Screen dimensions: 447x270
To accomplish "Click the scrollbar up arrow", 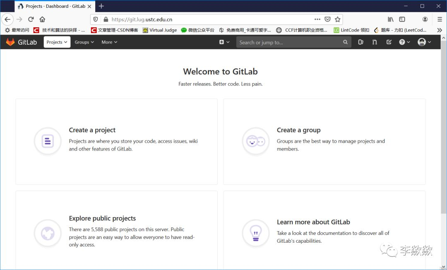I will point(444,37).
